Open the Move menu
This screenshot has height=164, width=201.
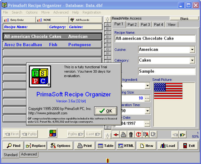coord(45,12)
